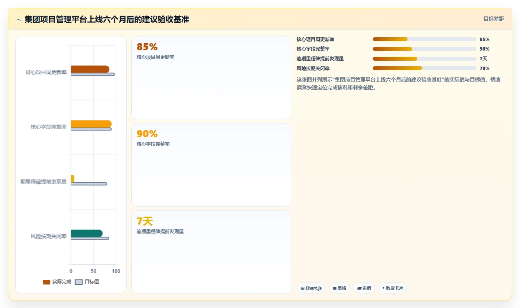
Task: Select the Chart.js tag
Action: coord(311,288)
